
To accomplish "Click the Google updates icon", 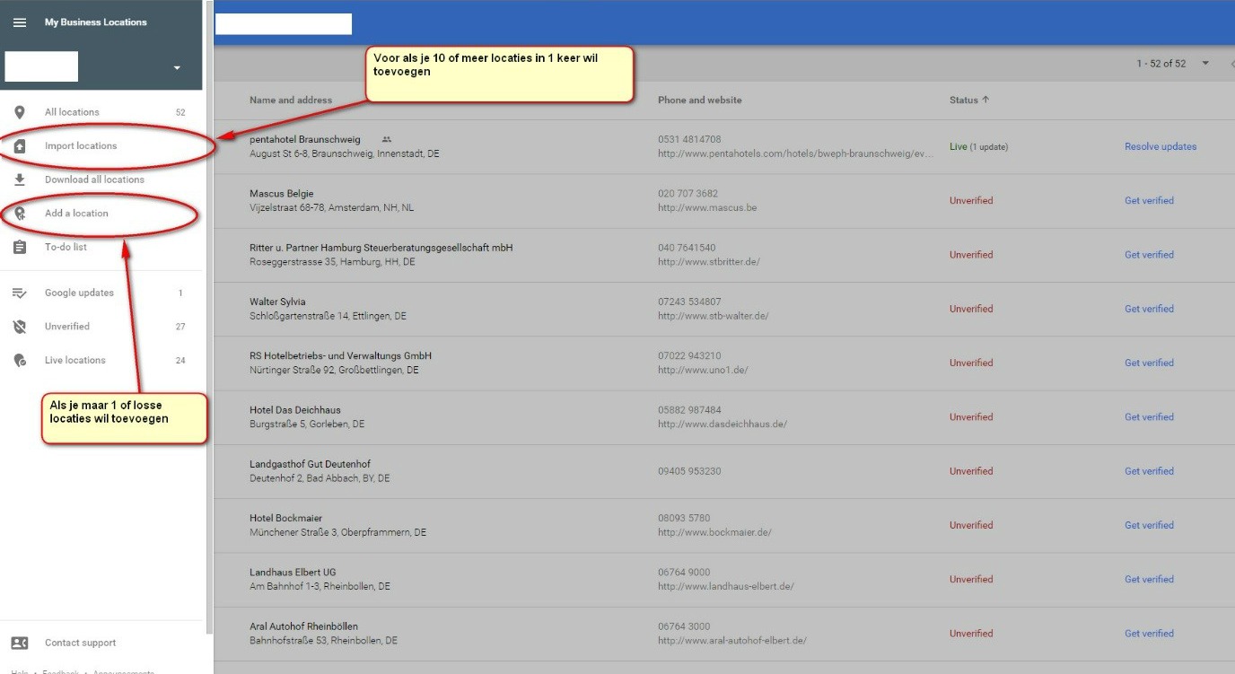I will [19, 293].
